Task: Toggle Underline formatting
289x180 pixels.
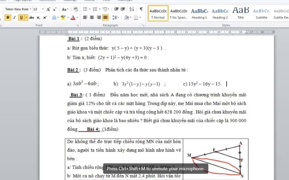Action: pos(21,17)
